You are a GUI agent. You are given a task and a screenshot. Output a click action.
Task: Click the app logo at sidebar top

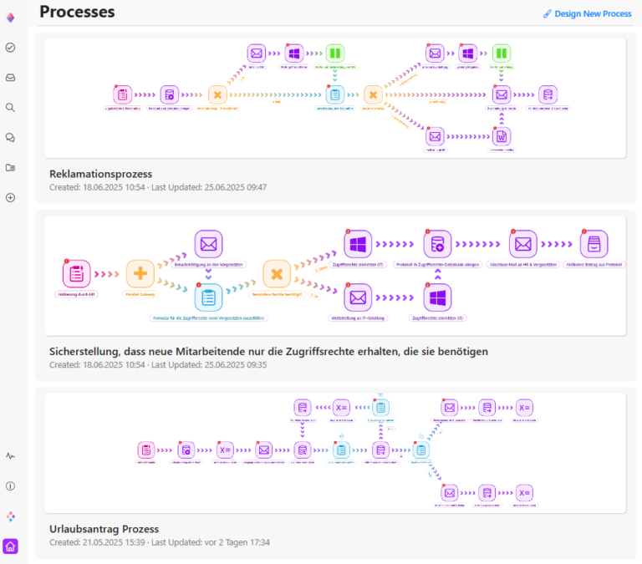pyautogui.click(x=10, y=18)
